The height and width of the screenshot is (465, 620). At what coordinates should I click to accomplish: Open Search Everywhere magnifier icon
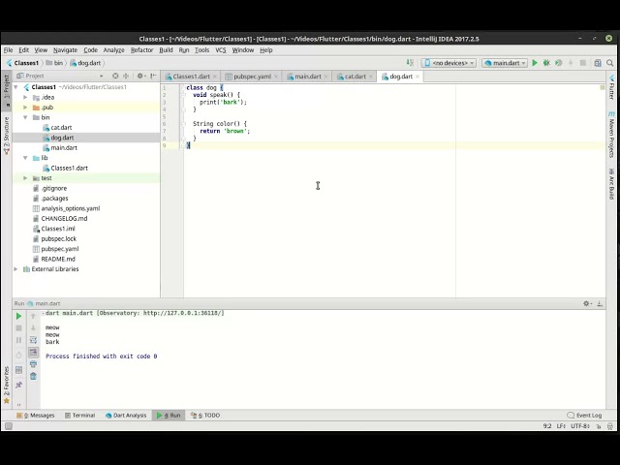[x=609, y=63]
